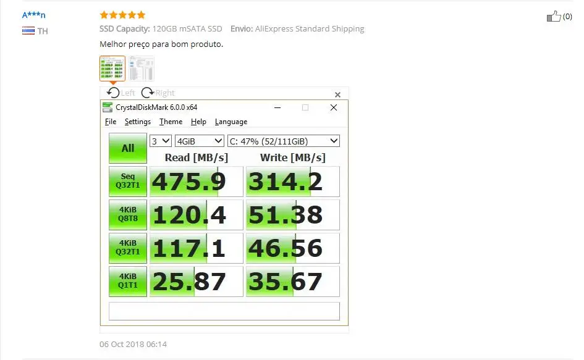
Task: Click the reviewer name A***n
Action: click(33, 15)
